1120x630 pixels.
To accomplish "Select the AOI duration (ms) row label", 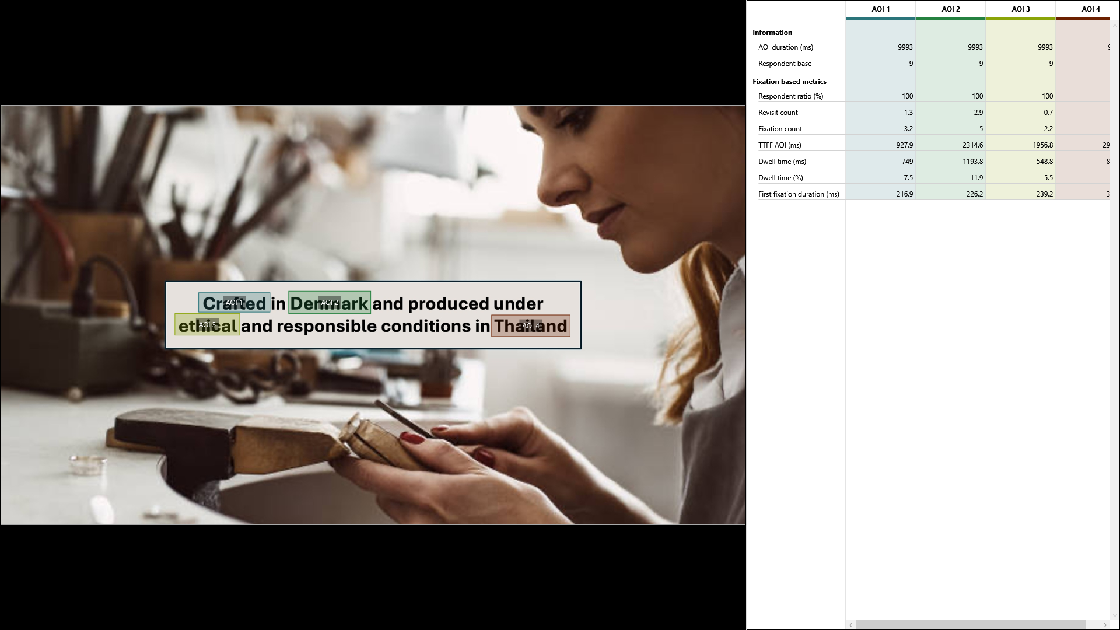I will [786, 47].
